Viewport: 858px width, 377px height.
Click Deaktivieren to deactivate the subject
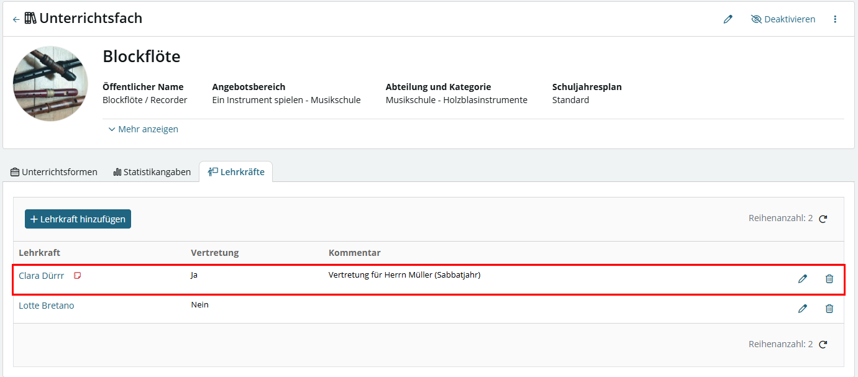783,19
